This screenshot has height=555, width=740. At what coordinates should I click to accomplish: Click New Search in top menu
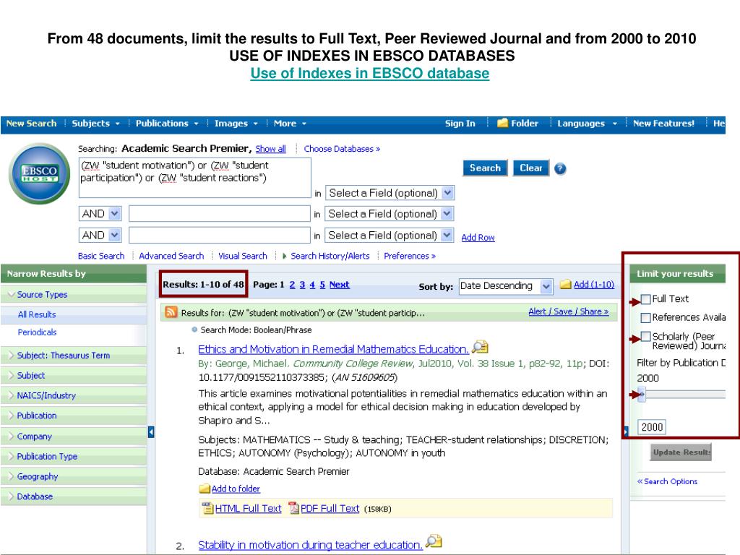point(31,123)
